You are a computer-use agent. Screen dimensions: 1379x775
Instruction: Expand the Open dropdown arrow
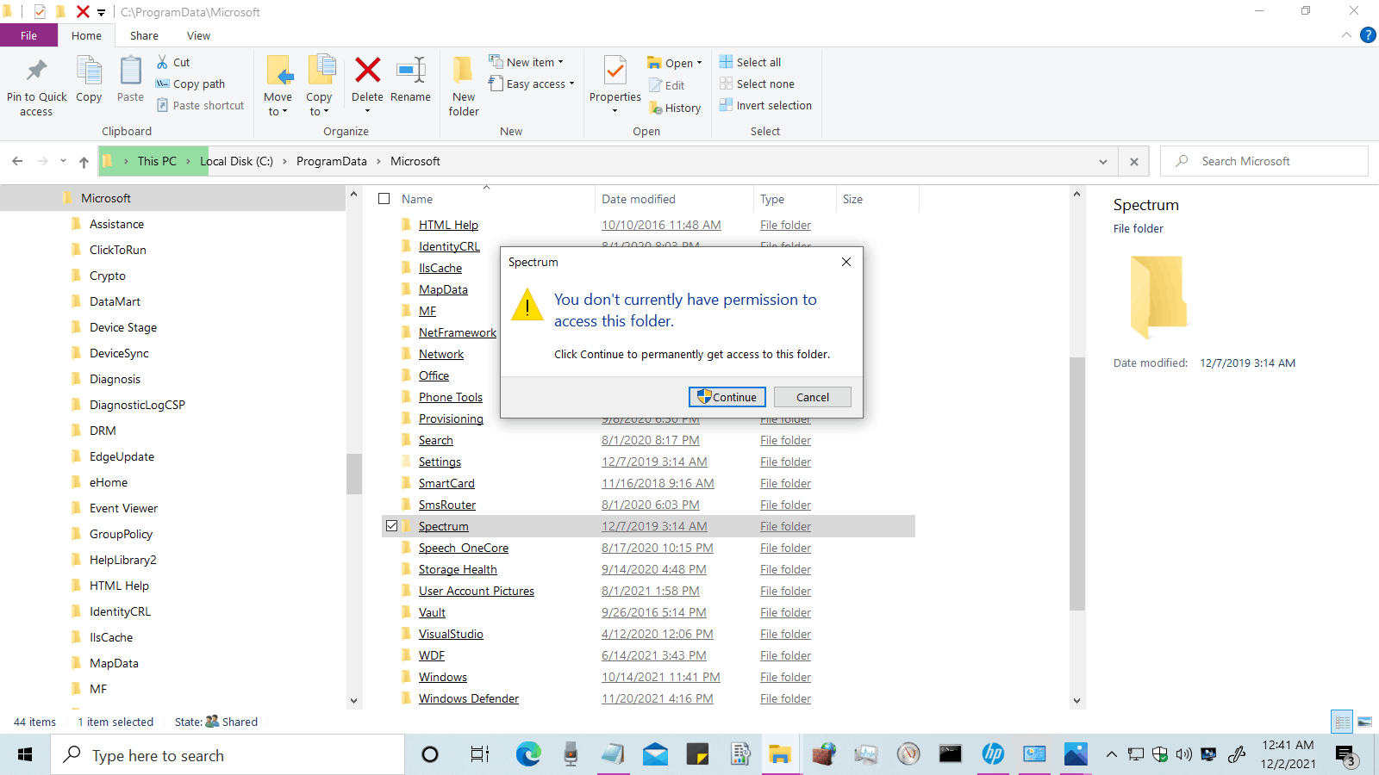point(699,63)
